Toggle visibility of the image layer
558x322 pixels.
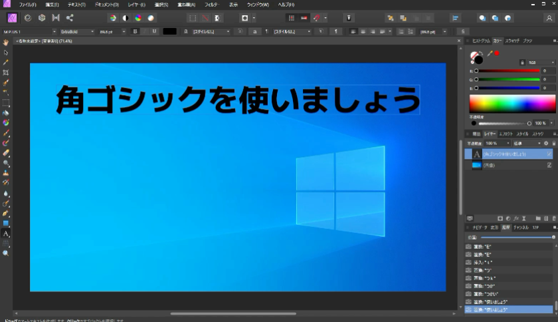click(x=549, y=165)
